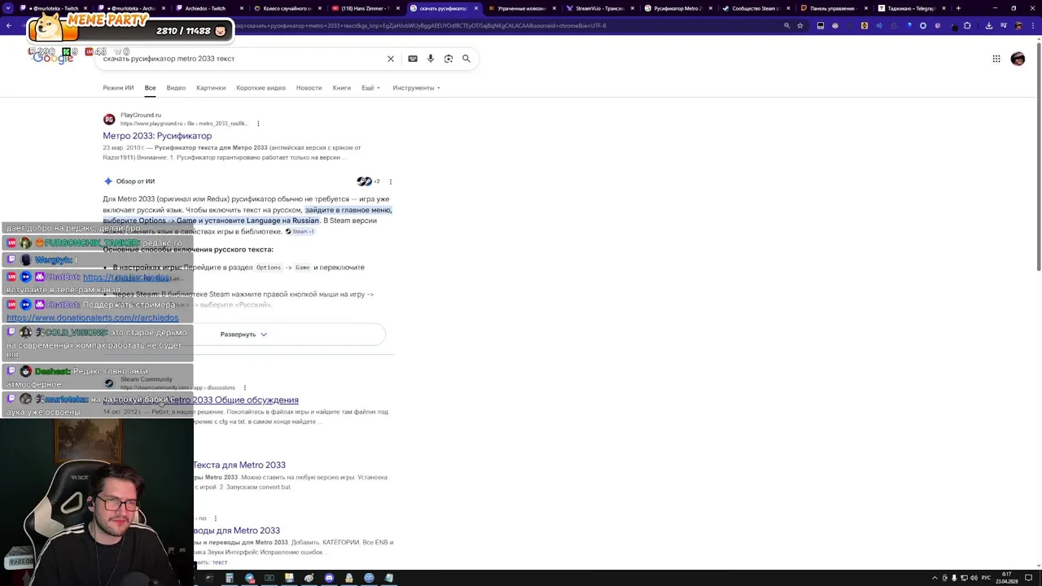Open Google Lens image search
Image resolution: width=1042 pixels, height=586 pixels.
coord(449,59)
